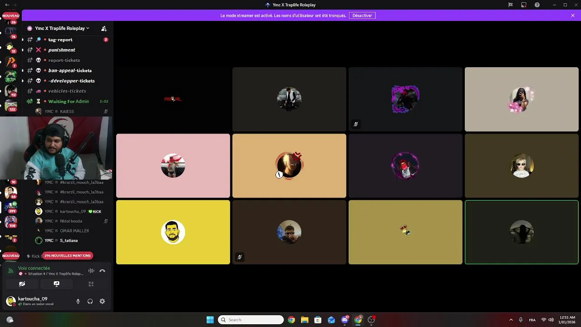This screenshot has width=581, height=327.
Task: Open the activities icon in voice panel
Action: pyautogui.click(x=91, y=284)
